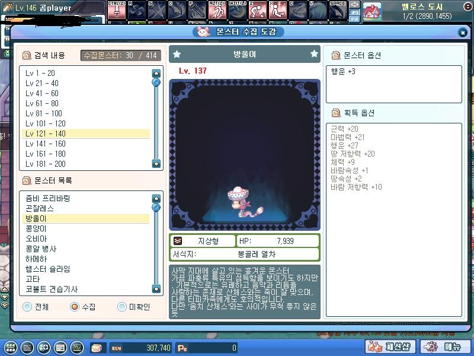The width and height of the screenshot is (474, 356).
Task: Click the level range list scrollbar handle
Action: [156, 82]
